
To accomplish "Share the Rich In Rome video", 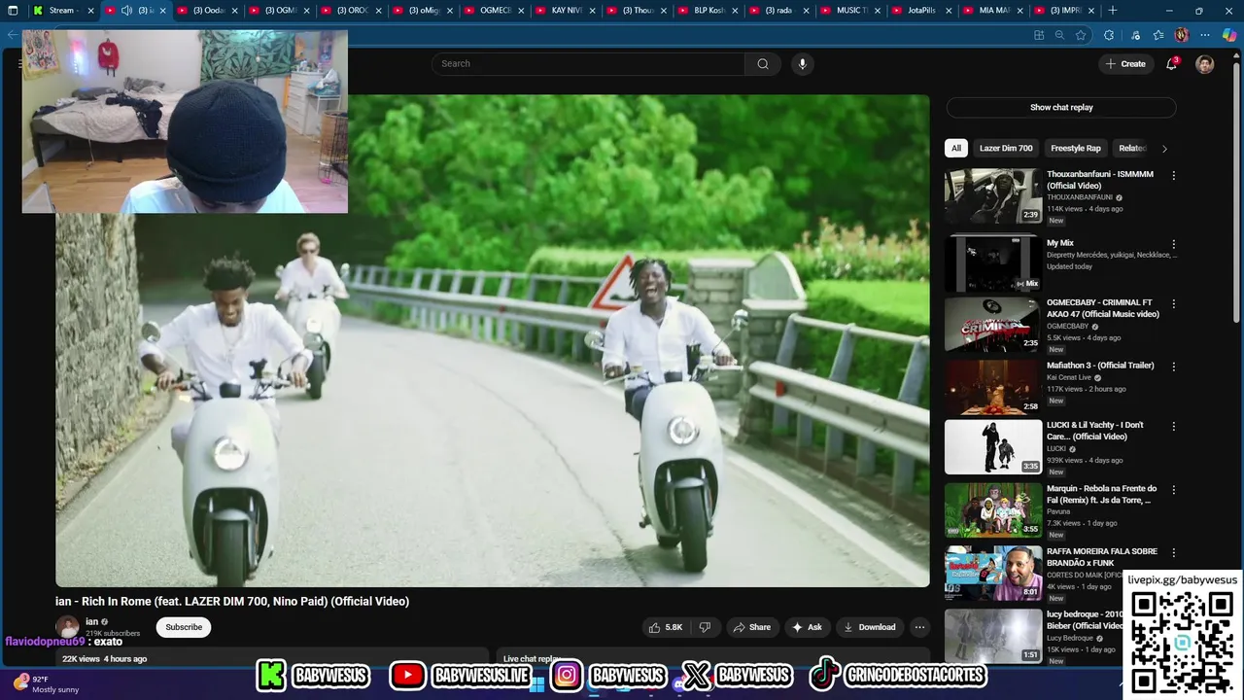I will [751, 627].
